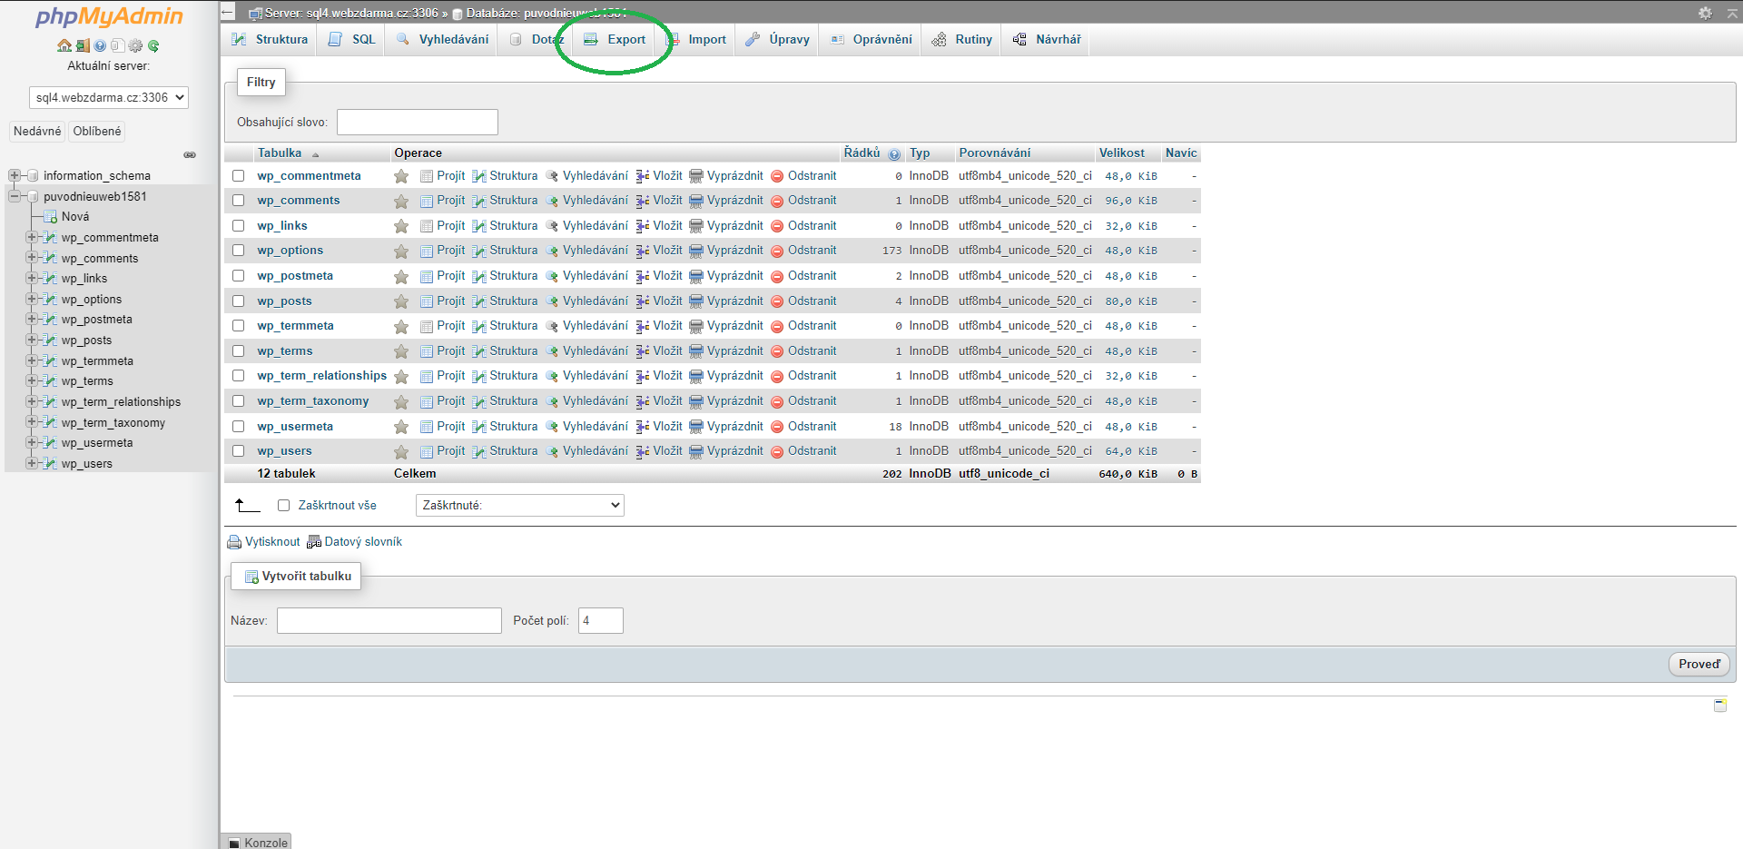
Task: Click the Struktura icon for wp_terms row
Action: coord(479,351)
